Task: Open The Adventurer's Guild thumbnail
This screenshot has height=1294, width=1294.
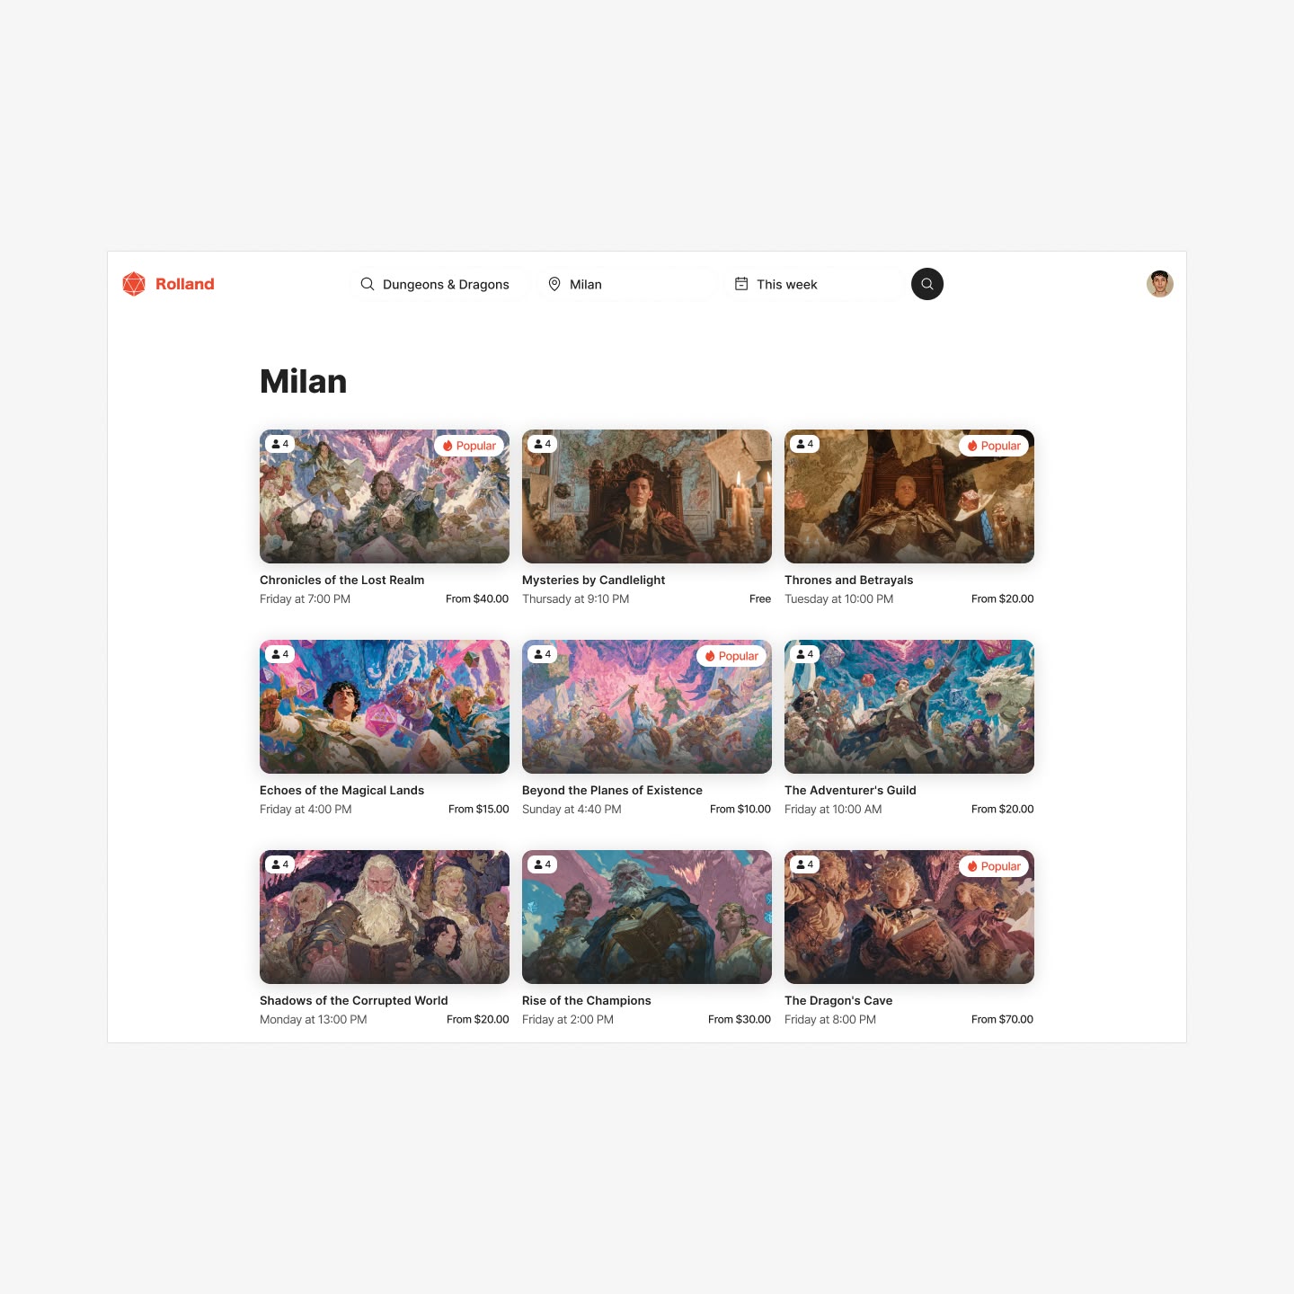Action: tap(909, 706)
